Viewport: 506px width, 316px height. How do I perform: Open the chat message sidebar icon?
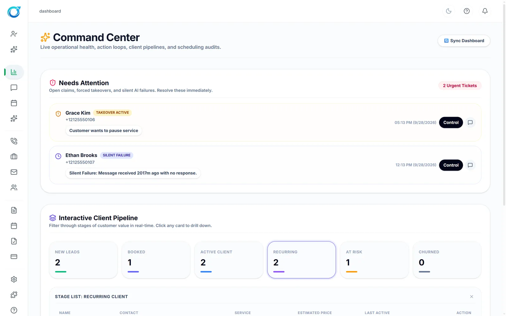click(14, 88)
